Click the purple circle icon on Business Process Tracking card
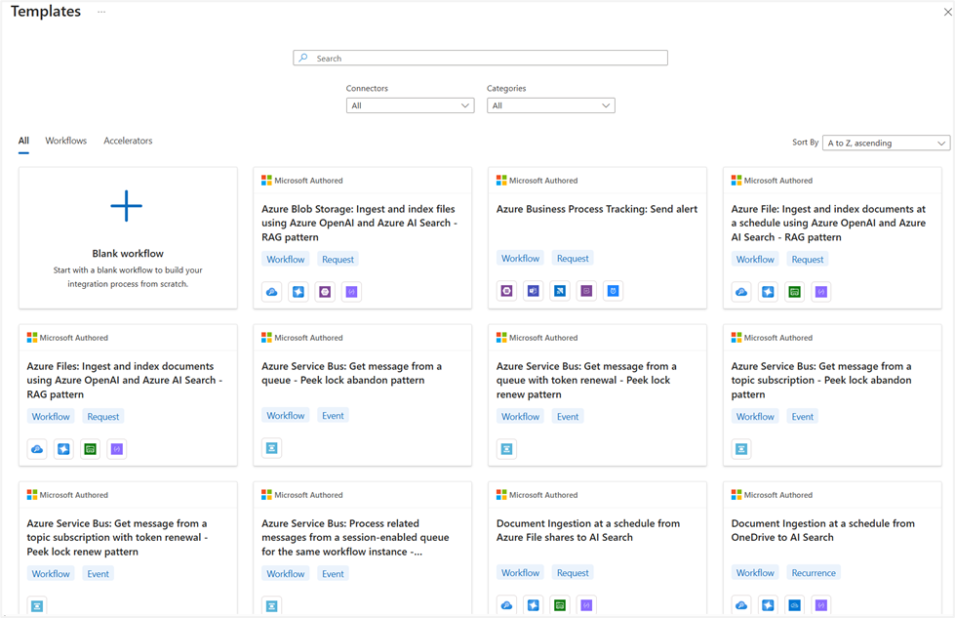The image size is (955, 618). tap(506, 291)
